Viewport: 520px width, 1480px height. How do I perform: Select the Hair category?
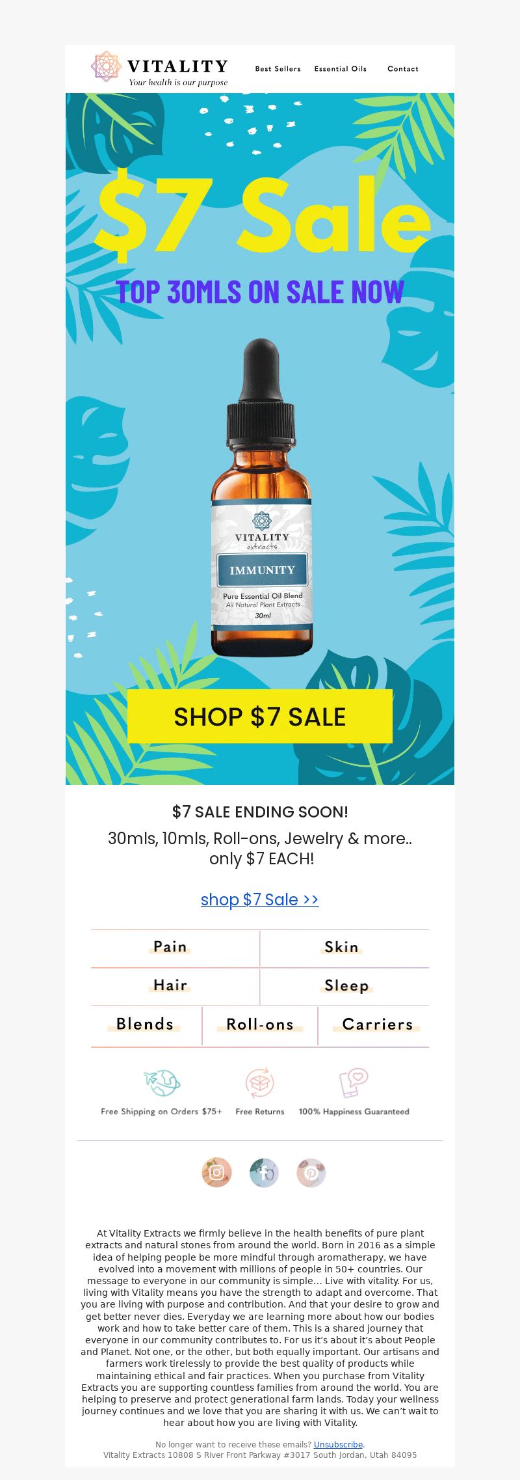170,985
